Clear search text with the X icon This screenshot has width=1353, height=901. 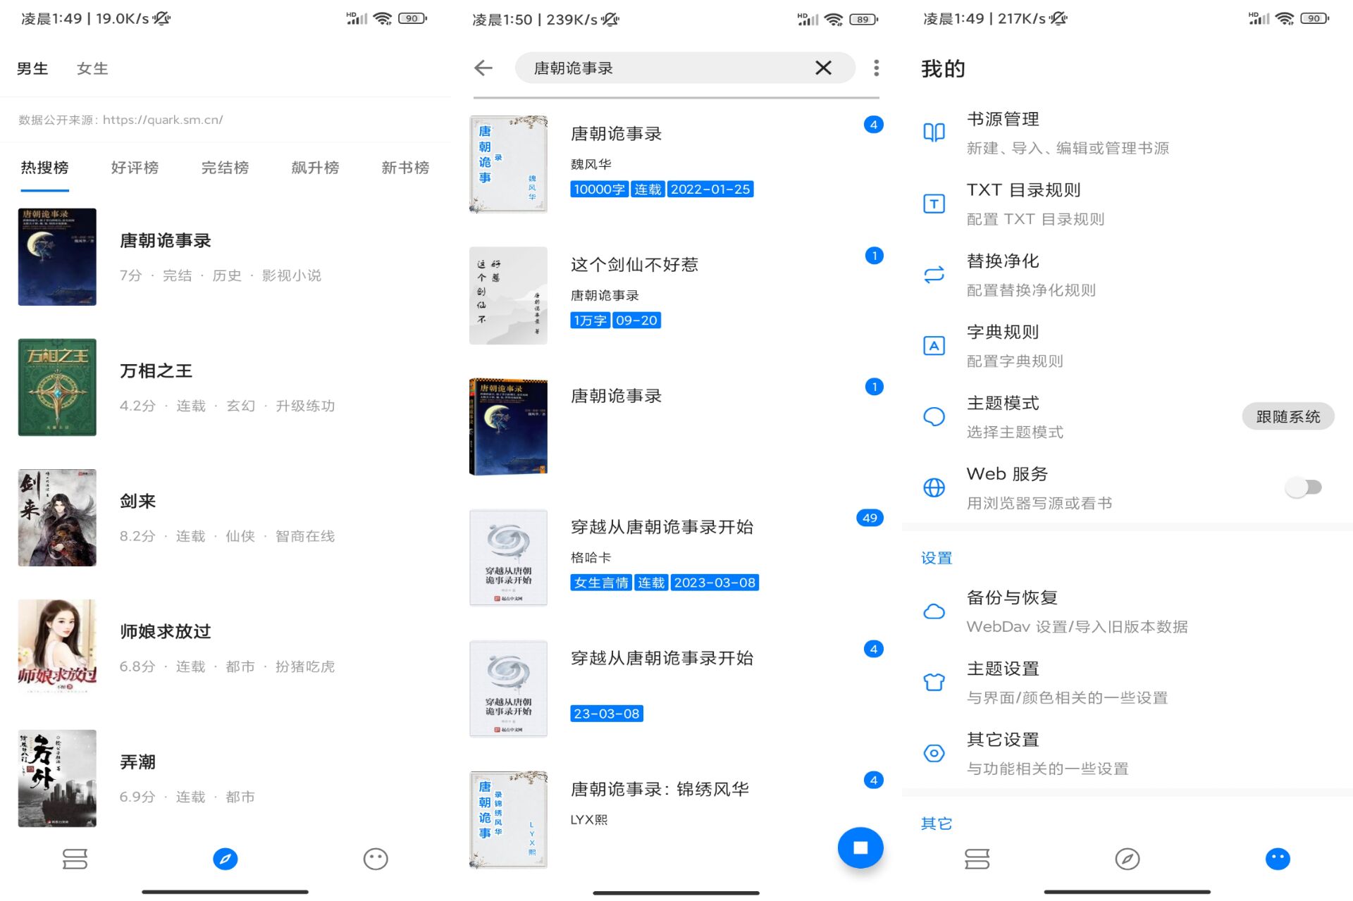[x=823, y=68]
